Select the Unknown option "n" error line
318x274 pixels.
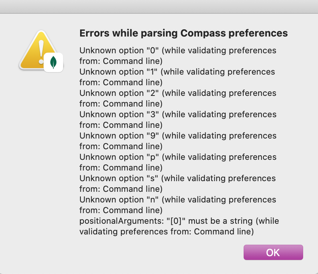(x=178, y=200)
